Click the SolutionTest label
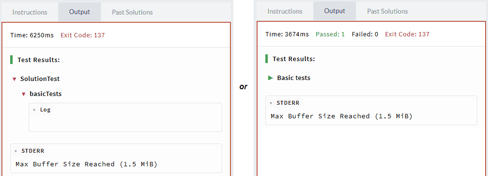The width and height of the screenshot is (488, 176). pyautogui.click(x=40, y=79)
